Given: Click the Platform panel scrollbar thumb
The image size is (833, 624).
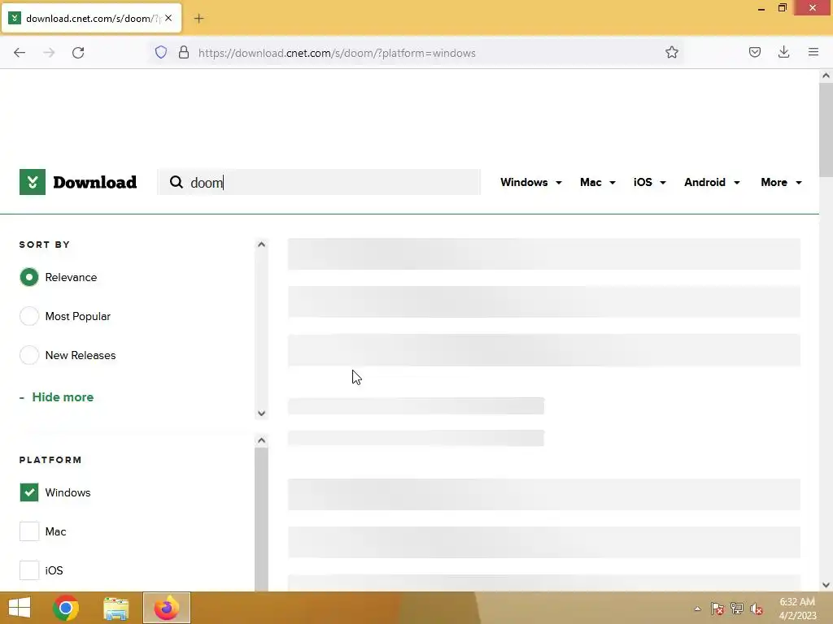Looking at the screenshot, I should pyautogui.click(x=261, y=519).
